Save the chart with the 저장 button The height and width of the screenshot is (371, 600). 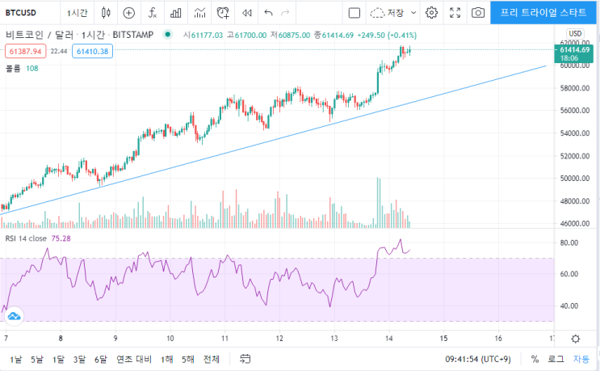[388, 13]
